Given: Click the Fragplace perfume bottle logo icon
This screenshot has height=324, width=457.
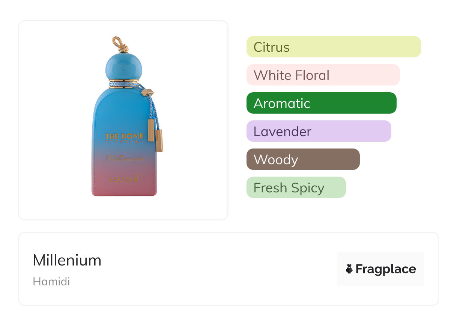Looking at the screenshot, I should [x=349, y=269].
